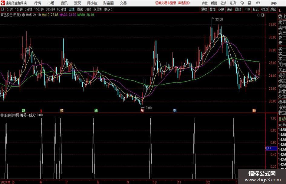
Task: Click the +自选 button
Action: click(264, 9)
